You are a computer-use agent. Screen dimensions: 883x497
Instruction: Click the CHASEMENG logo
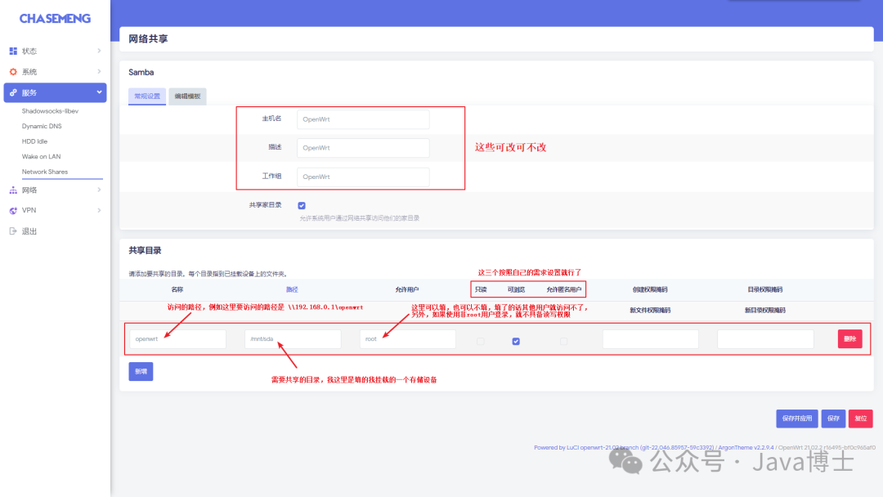(x=54, y=17)
